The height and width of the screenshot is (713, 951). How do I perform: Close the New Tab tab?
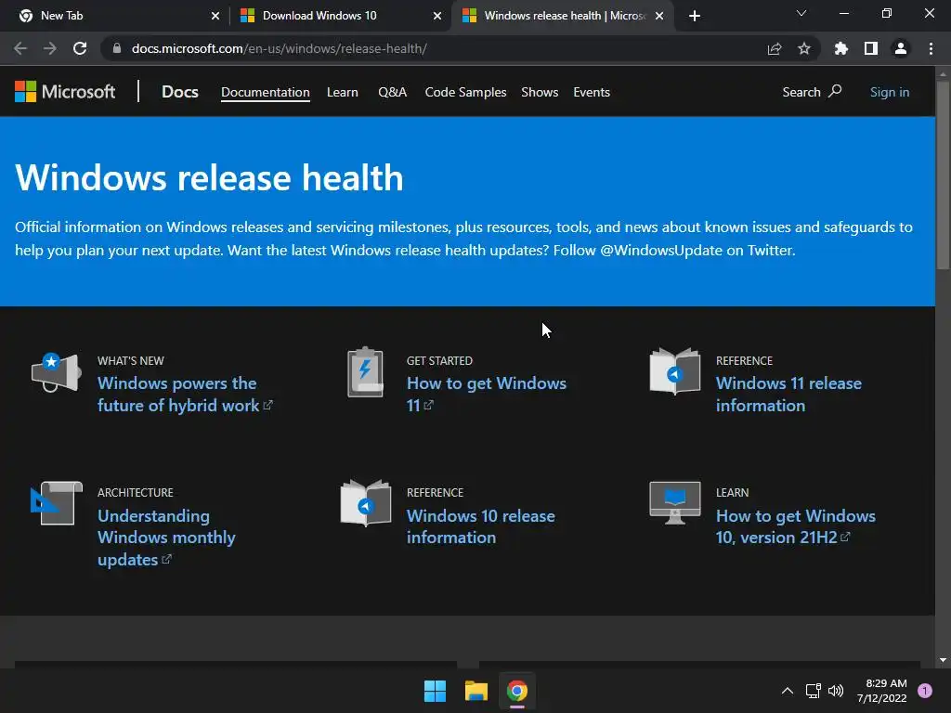pos(215,16)
